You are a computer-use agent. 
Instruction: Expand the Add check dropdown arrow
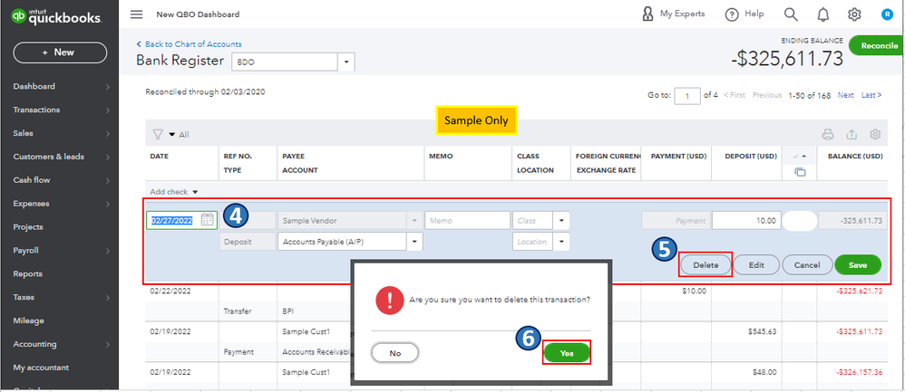click(x=195, y=192)
